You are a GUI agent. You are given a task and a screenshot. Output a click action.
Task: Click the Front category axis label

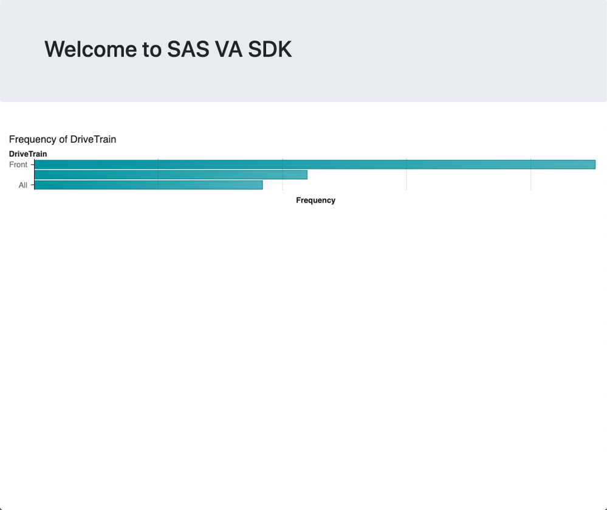coord(19,165)
